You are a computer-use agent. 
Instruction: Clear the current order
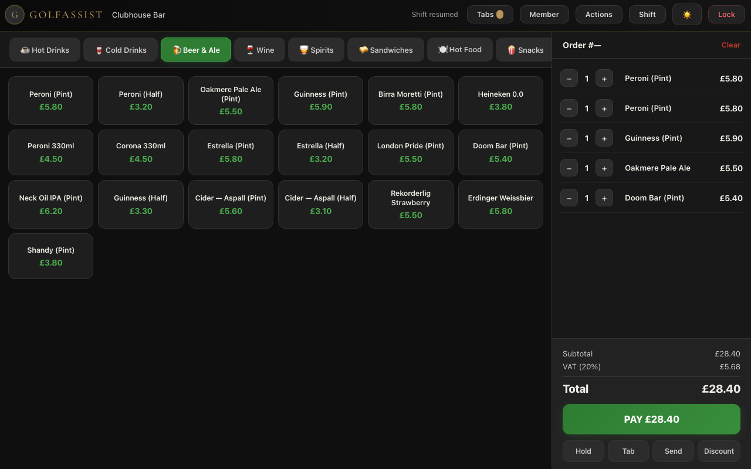coord(730,45)
